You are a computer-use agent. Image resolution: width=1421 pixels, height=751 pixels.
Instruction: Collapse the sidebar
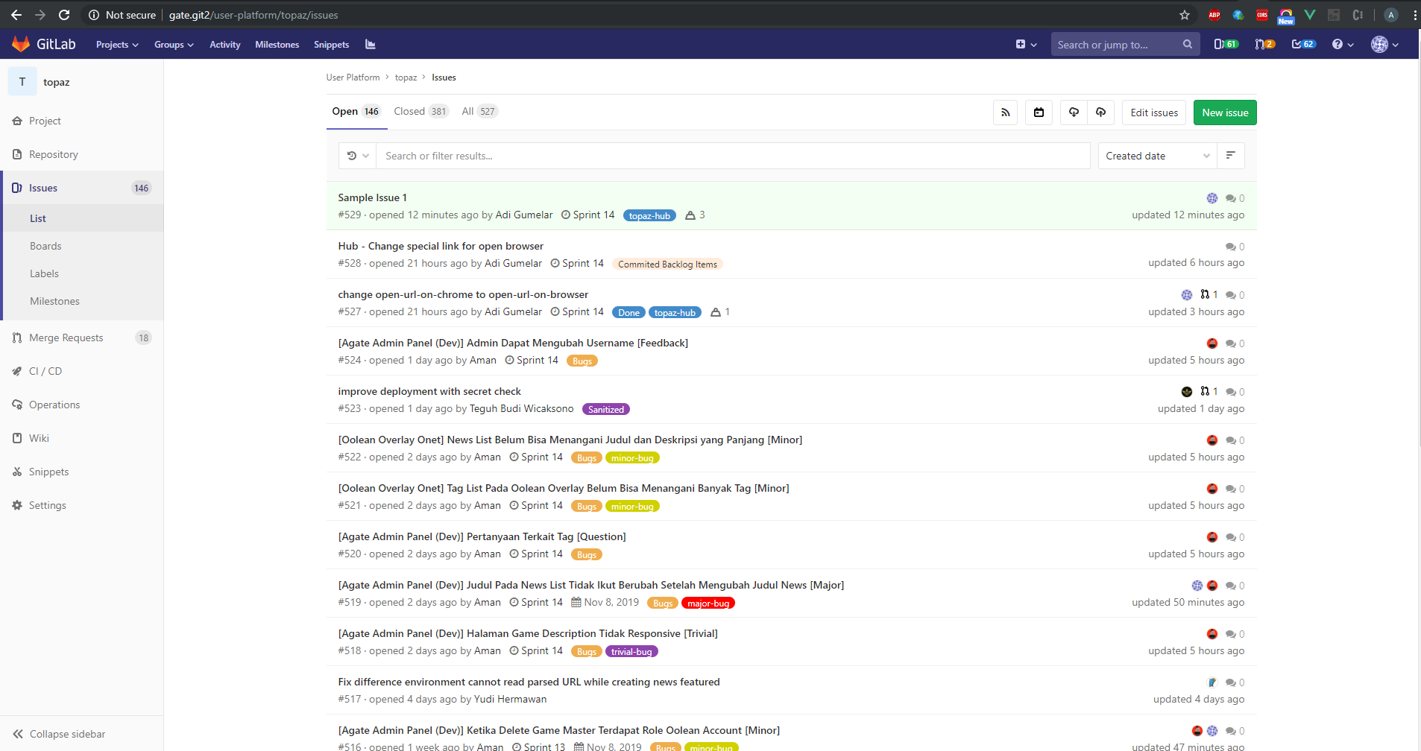pyautogui.click(x=60, y=734)
